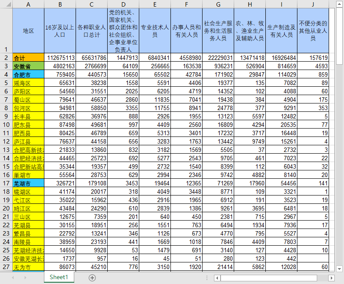Click the sheet tab bar splitter dots
The width and height of the screenshot is (344, 284).
coord(206,278)
